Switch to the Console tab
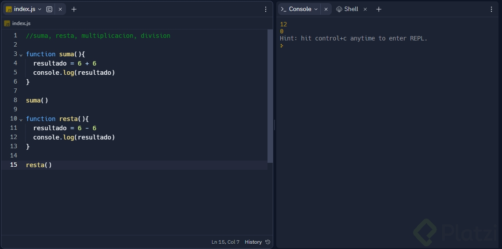This screenshot has width=502, height=249. [x=300, y=9]
